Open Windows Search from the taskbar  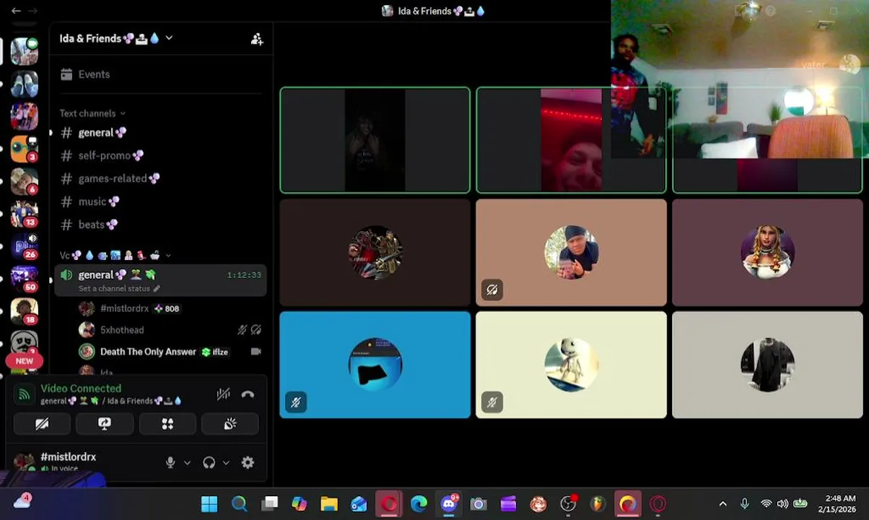(x=239, y=503)
